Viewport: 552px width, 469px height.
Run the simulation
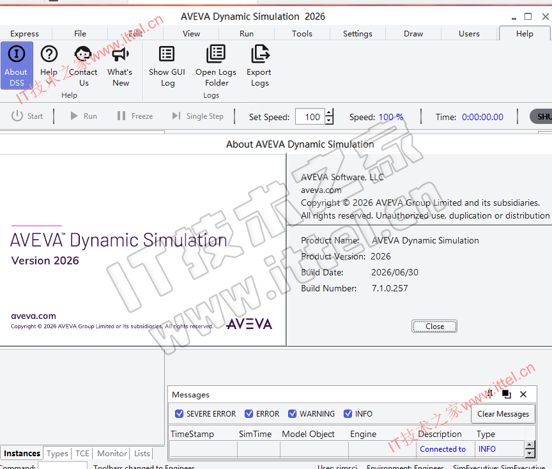84,116
